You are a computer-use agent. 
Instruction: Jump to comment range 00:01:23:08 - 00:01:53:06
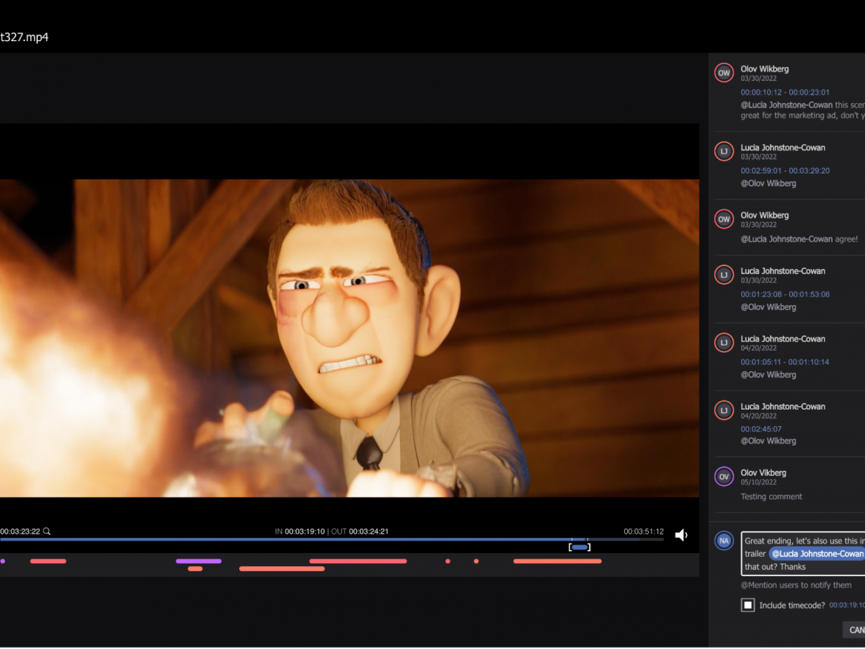pyautogui.click(x=785, y=294)
